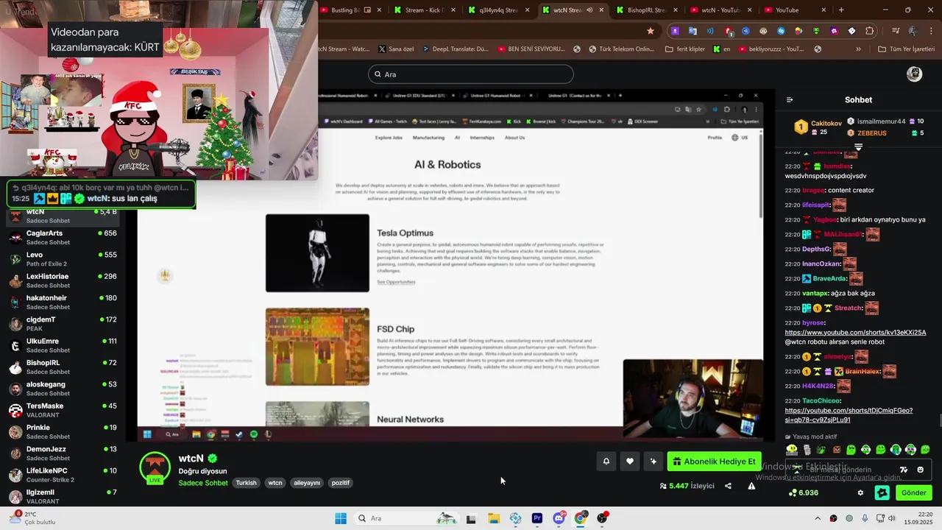Image resolution: width=942 pixels, height=530 pixels.
Task: Show hidden system tray icons chevron
Action: coord(818,518)
